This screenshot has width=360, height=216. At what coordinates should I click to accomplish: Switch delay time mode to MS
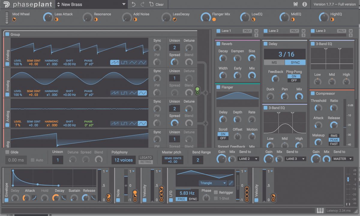click(274, 62)
